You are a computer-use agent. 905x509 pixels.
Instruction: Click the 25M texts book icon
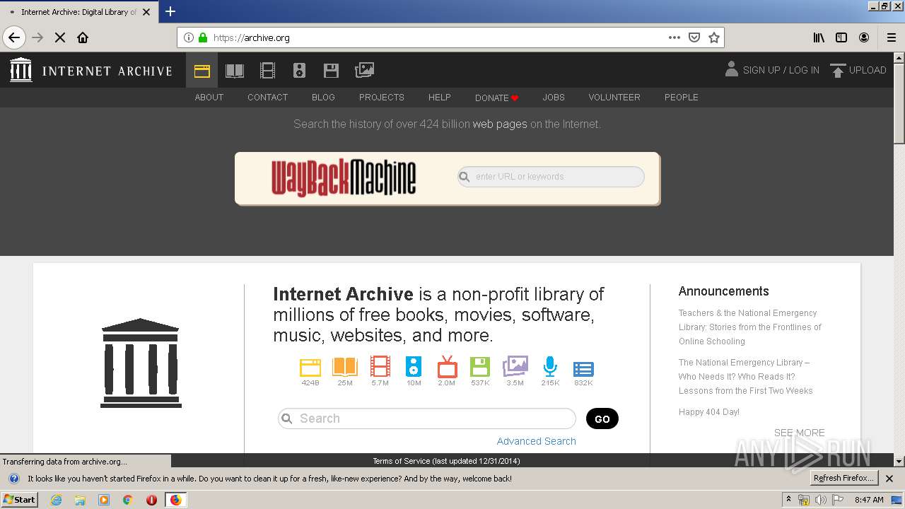click(345, 367)
